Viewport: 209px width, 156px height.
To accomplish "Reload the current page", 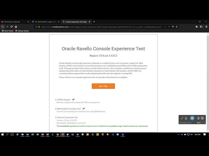I will [x=12, y=27].
